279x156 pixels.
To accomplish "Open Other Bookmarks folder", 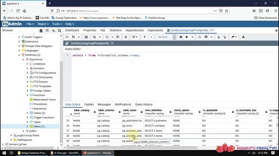I will pos(265,18).
